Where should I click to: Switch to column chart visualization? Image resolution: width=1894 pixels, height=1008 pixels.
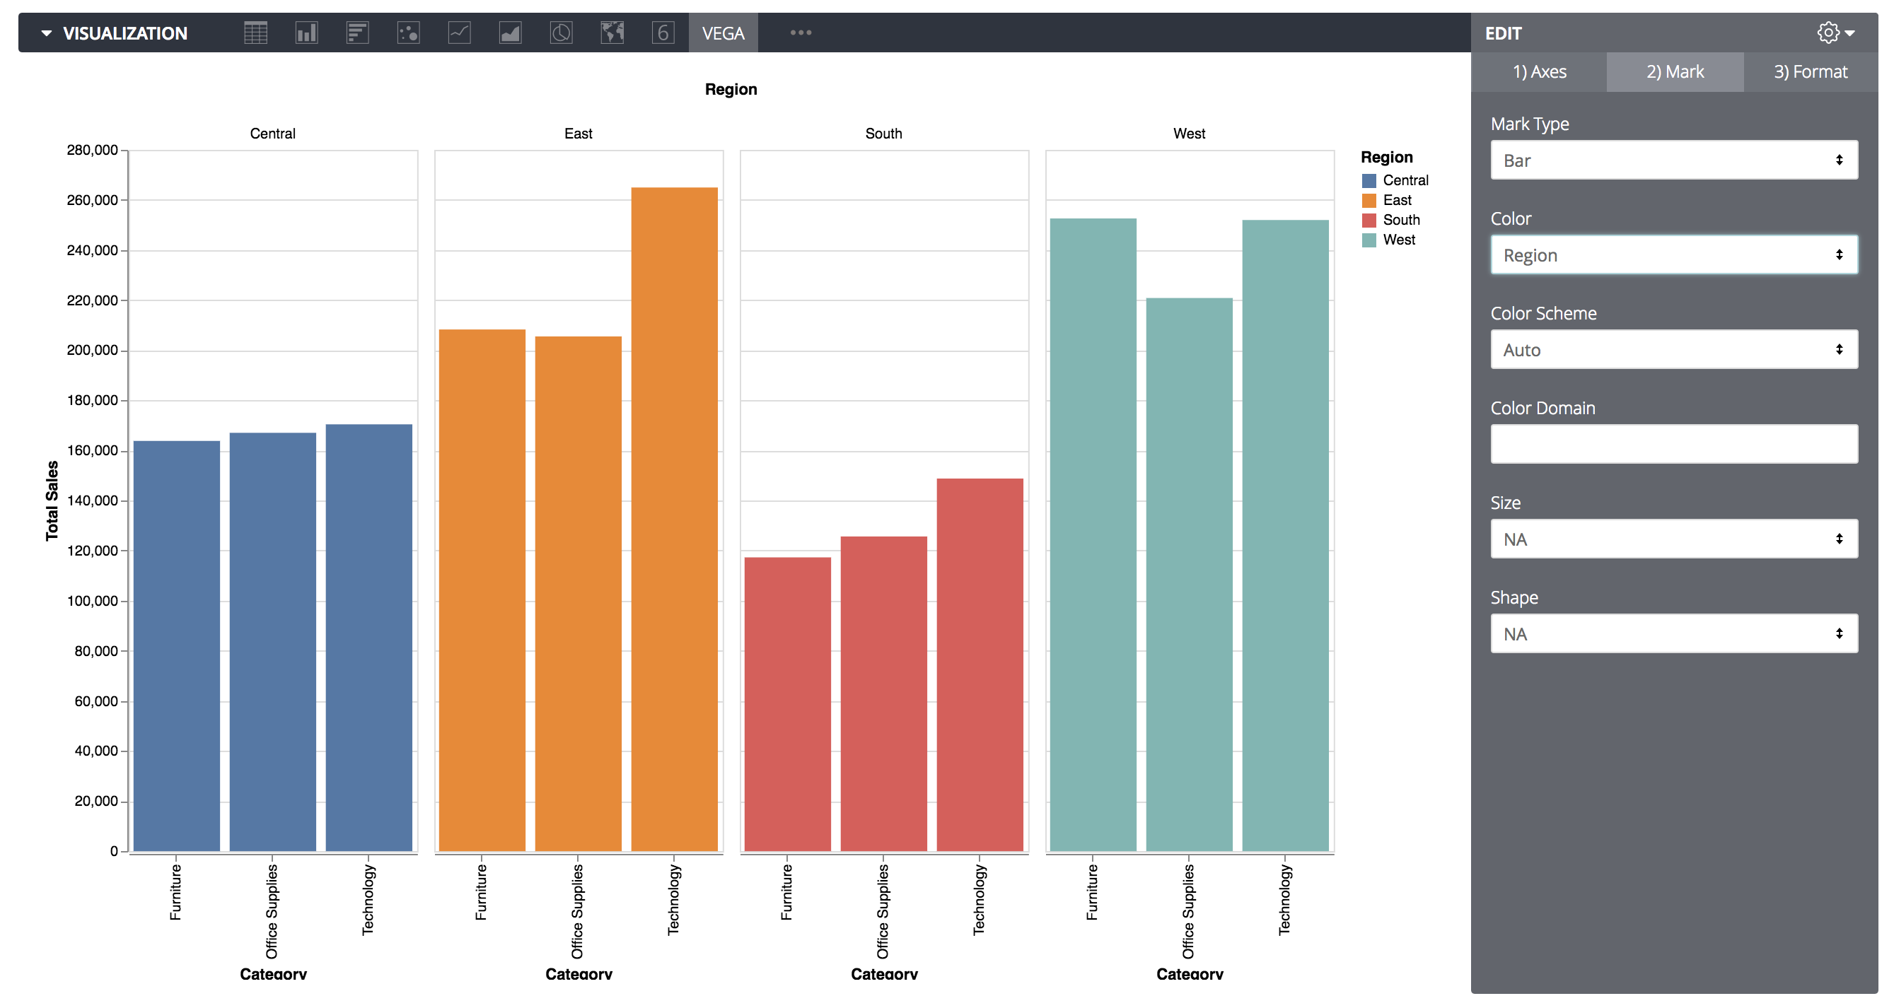pos(306,33)
